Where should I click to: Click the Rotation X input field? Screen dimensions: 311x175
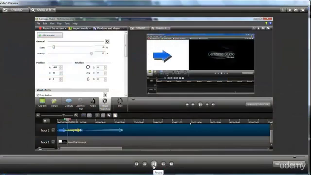tap(100, 79)
